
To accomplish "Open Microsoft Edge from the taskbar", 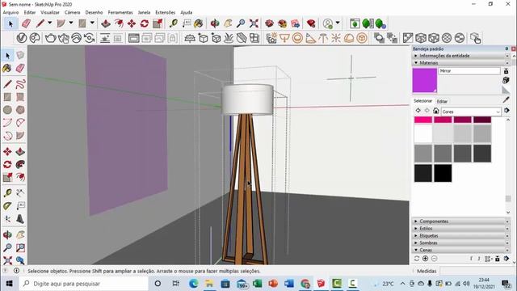I will click(x=194, y=284).
